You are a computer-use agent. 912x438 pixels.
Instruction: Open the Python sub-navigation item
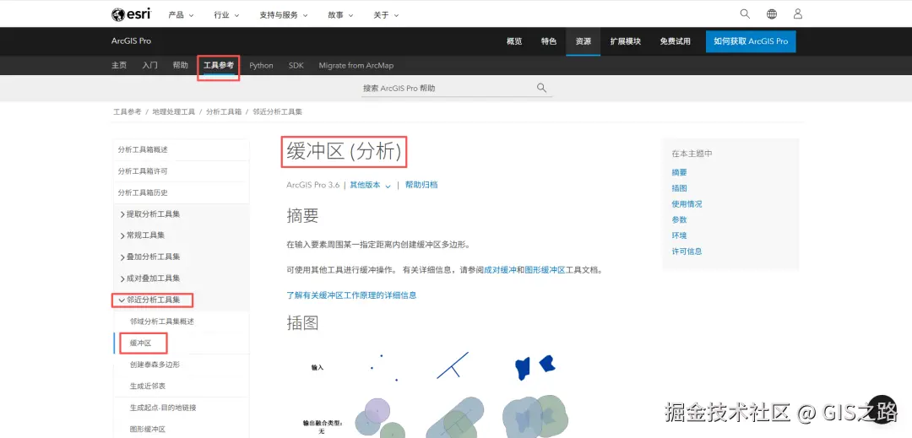[261, 65]
